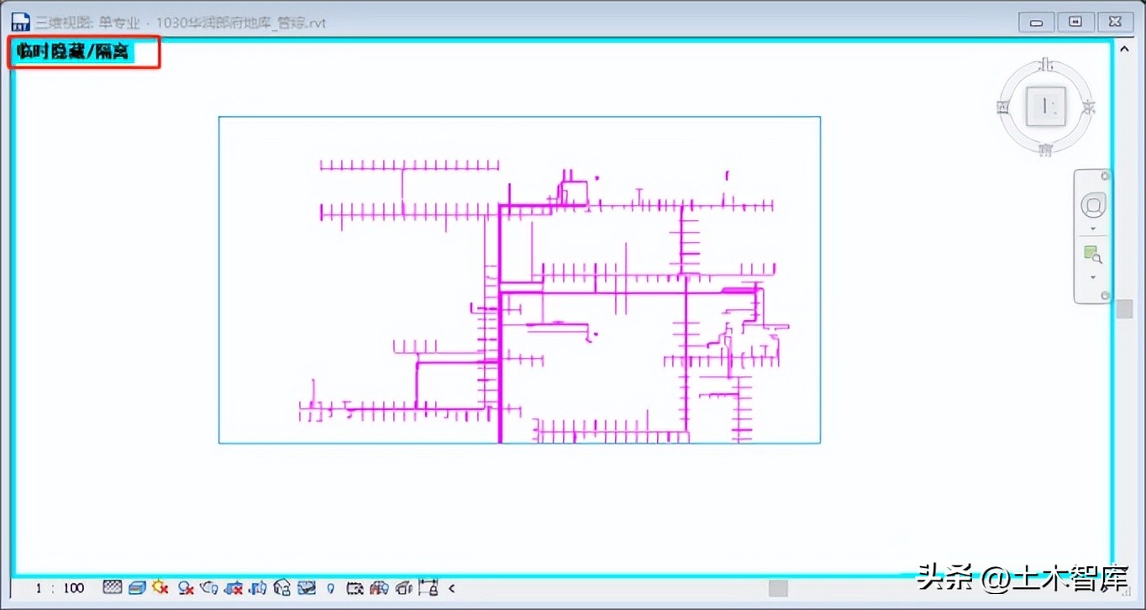The image size is (1146, 610).
Task: Click the show crop region icon
Action: (257, 587)
